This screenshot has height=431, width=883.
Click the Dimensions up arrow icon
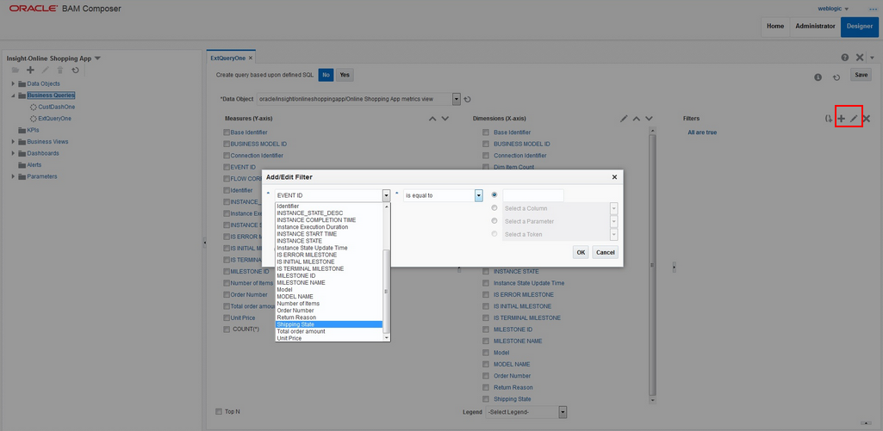(637, 119)
